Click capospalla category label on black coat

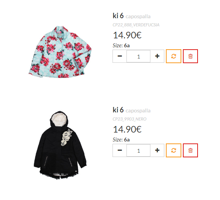point(138,111)
